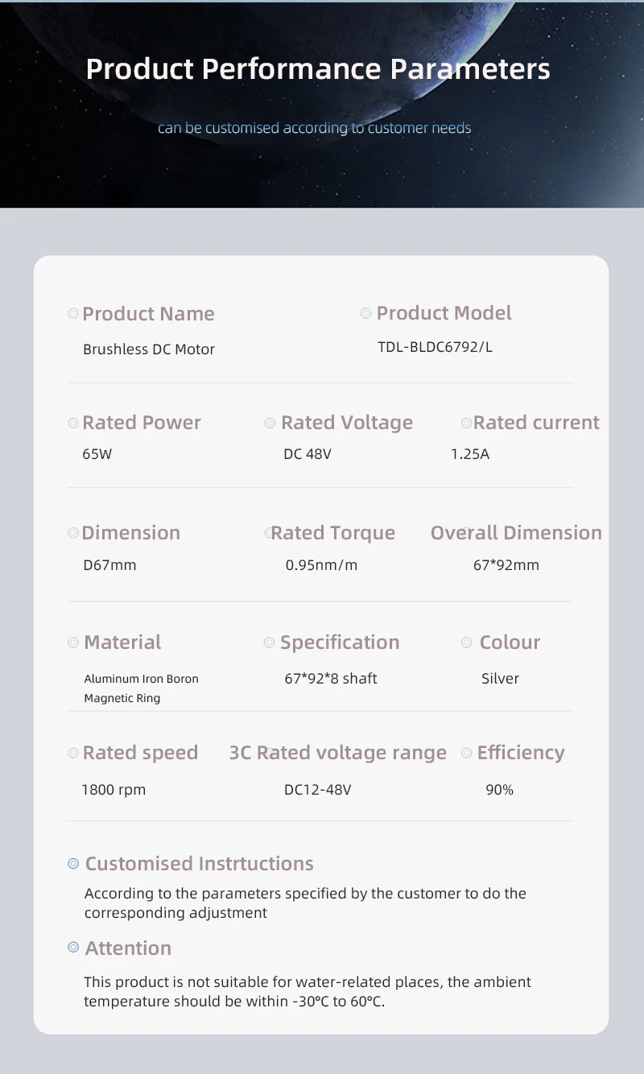Viewport: 644px width, 1074px height.
Task: Click the Product Performance Parameters title
Action: coord(318,68)
